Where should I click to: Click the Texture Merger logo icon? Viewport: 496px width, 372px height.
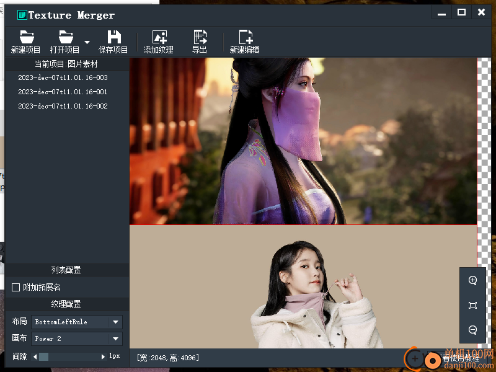click(x=22, y=15)
